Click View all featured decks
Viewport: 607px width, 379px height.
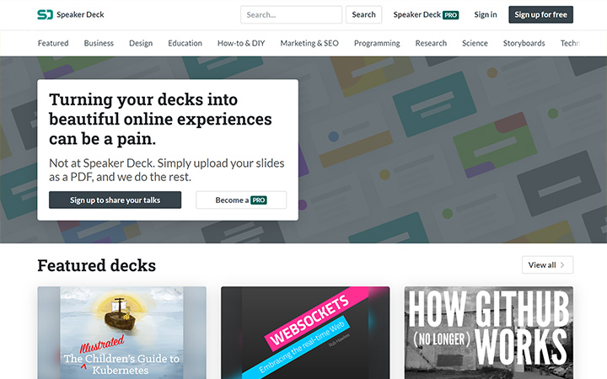point(547,265)
